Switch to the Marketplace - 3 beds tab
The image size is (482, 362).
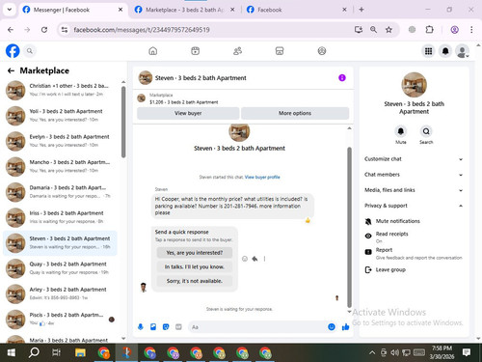point(184,10)
